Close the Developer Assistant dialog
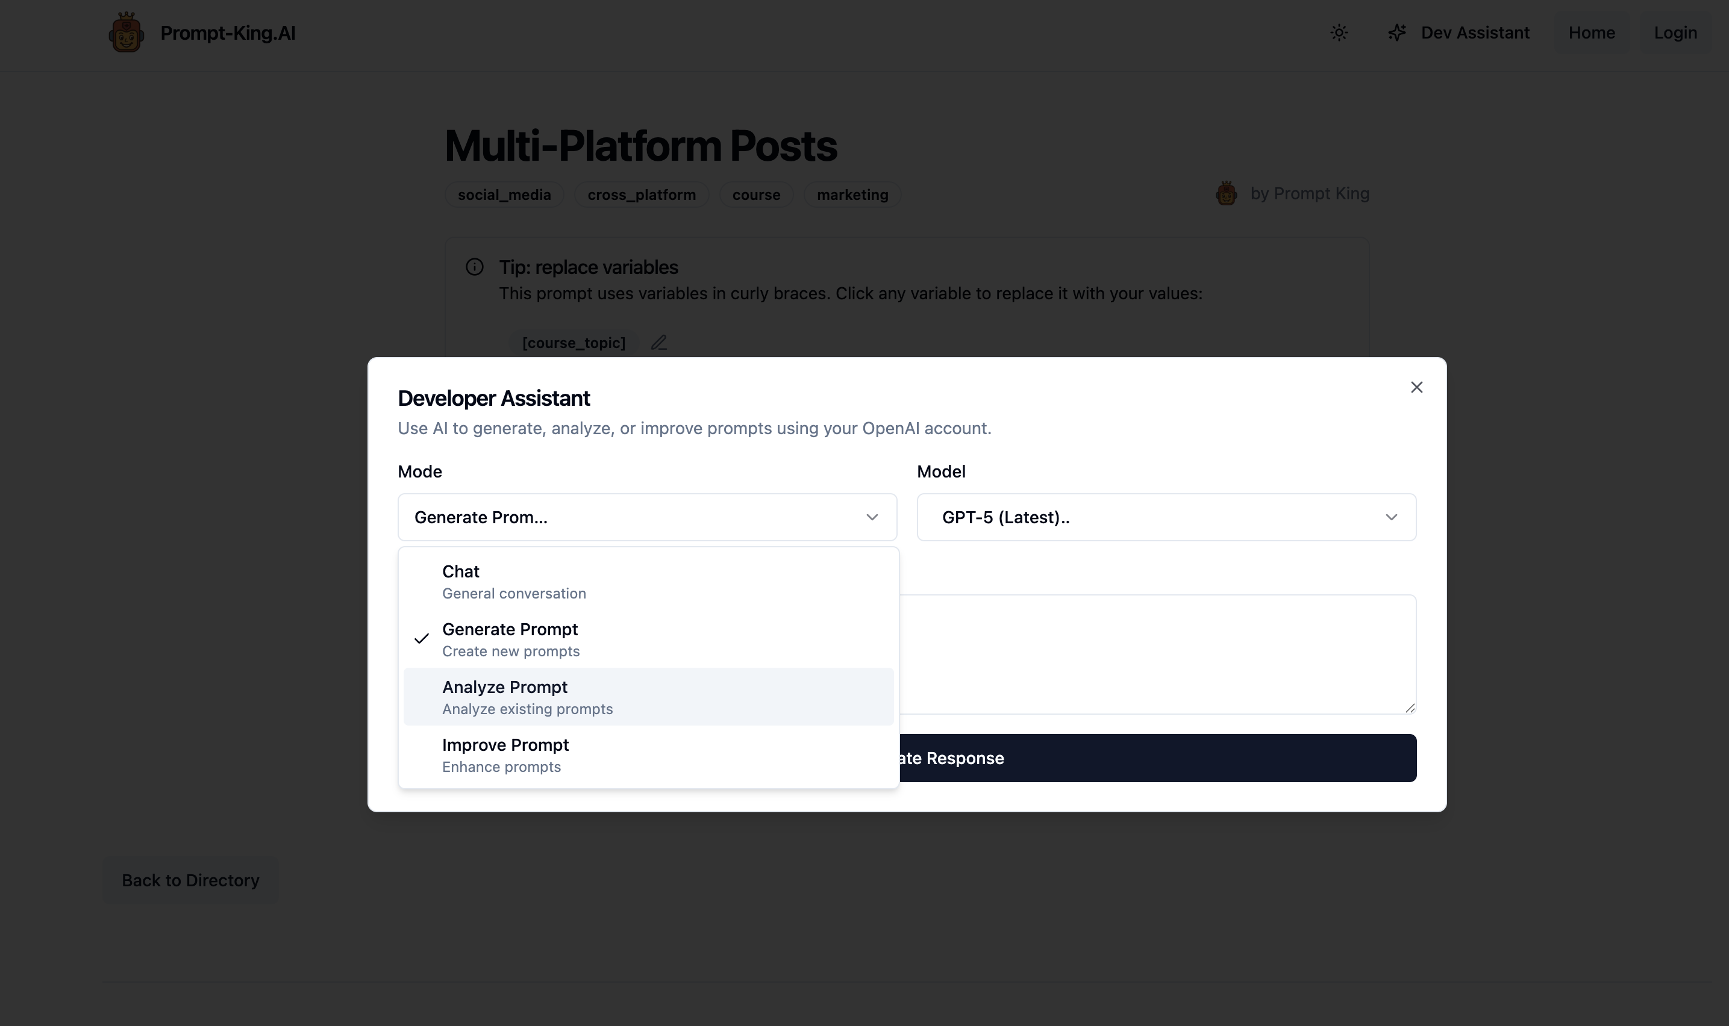This screenshot has width=1729, height=1026. tap(1416, 387)
